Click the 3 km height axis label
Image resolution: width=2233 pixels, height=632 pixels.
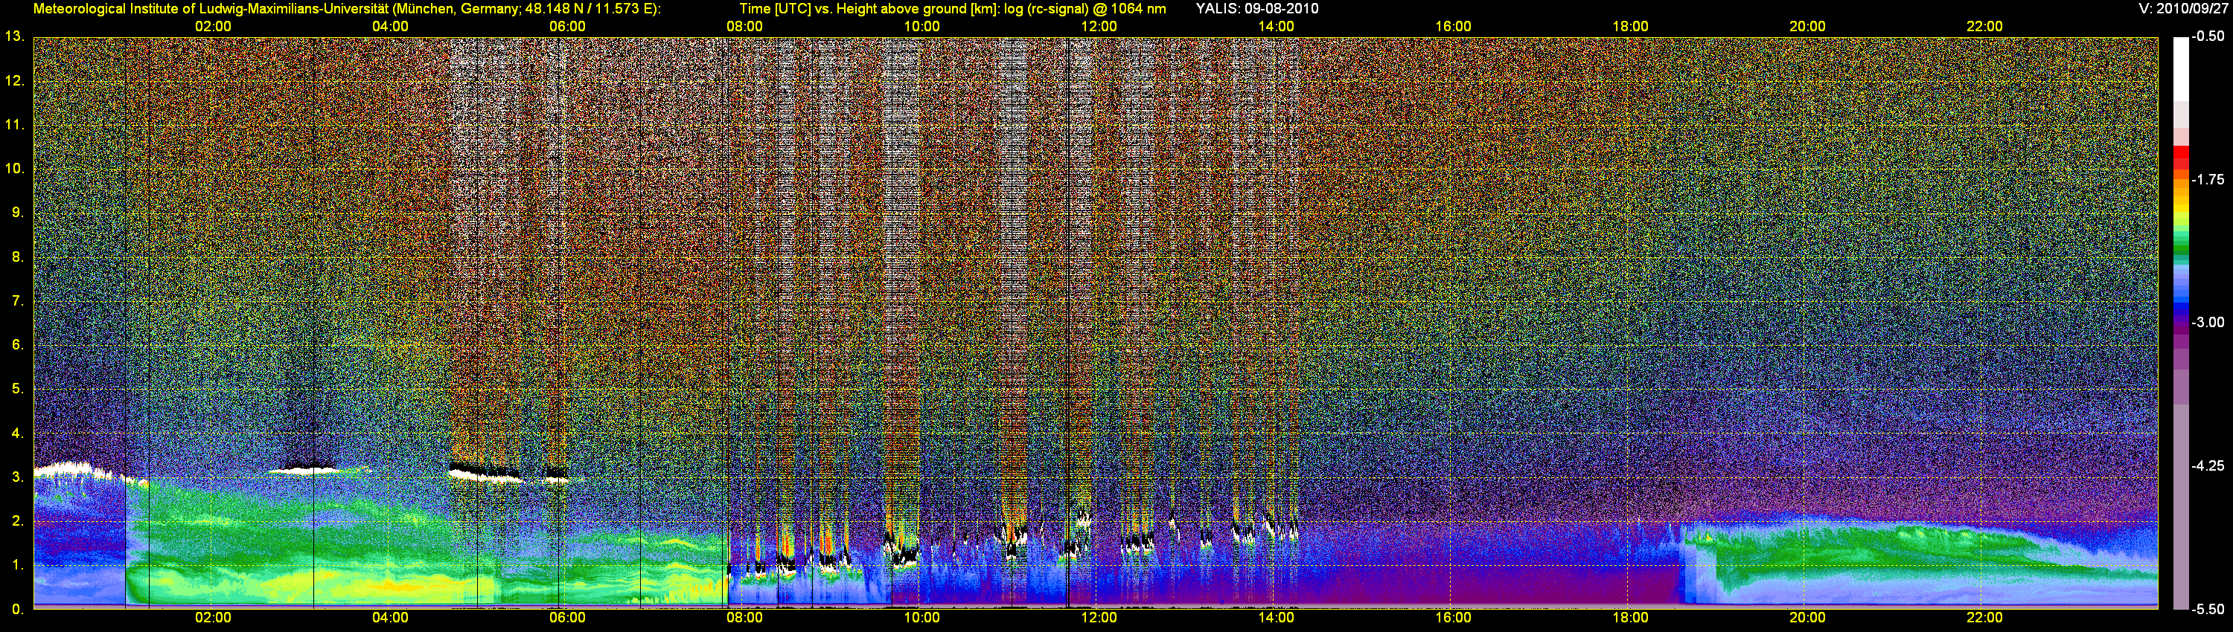(x=17, y=477)
